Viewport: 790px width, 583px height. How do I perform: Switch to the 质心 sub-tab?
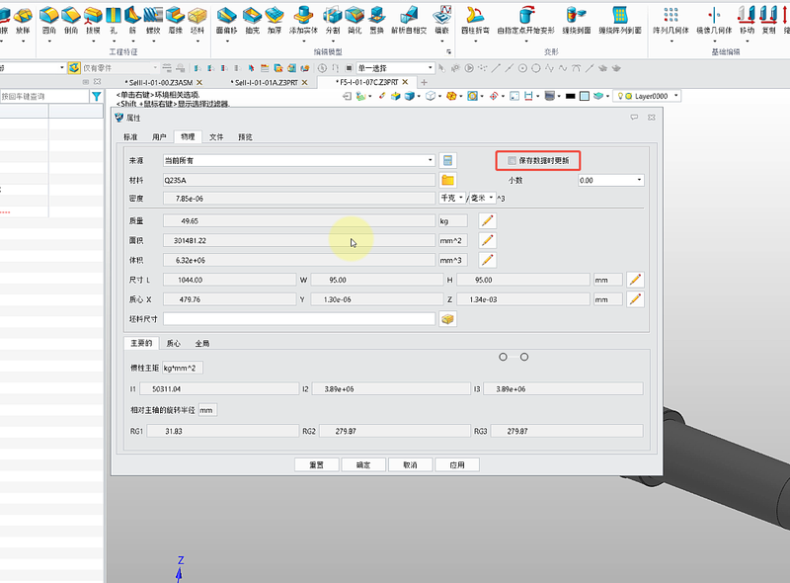pos(174,343)
